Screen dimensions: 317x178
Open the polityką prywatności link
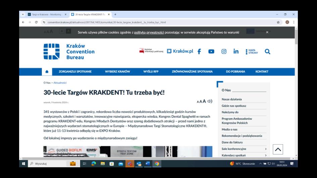149,32
